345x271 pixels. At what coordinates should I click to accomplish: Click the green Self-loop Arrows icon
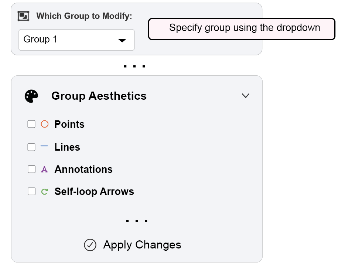point(44,192)
